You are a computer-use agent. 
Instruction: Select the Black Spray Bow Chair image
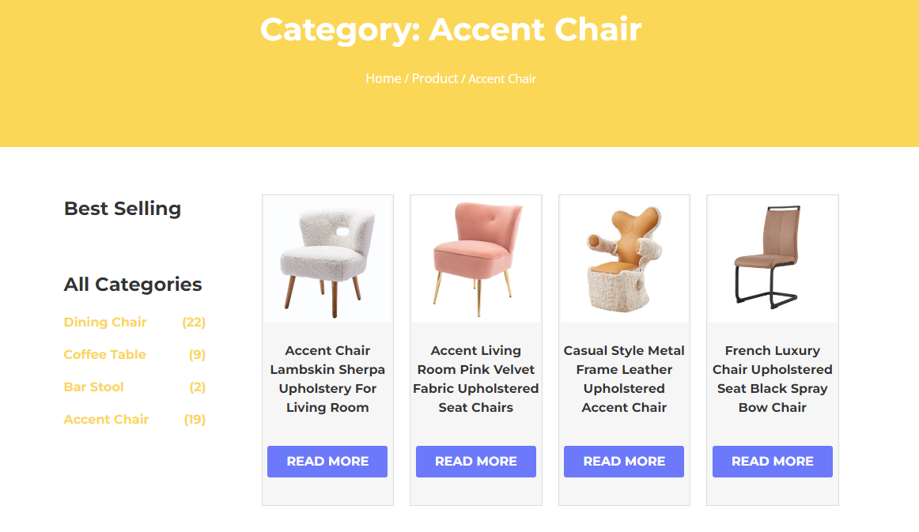point(772,258)
